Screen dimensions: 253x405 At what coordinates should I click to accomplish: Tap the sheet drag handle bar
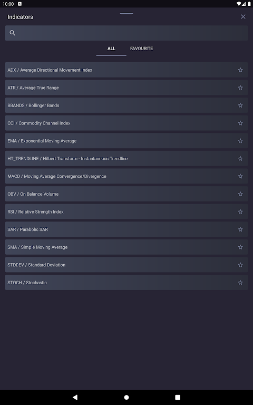pyautogui.click(x=126, y=13)
